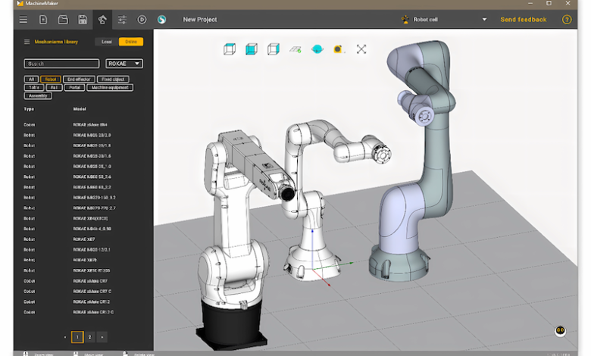This screenshot has width=591, height=356.
Task: Select the Mechanisms library robot-arm icon
Action: [x=102, y=20]
